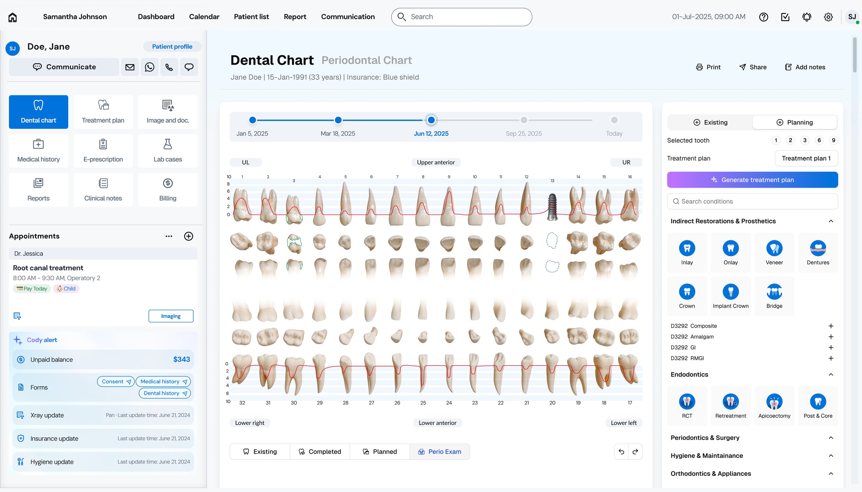The width and height of the screenshot is (862, 492).
Task: Select Sep 25, 2025 timeline point
Action: pos(524,120)
